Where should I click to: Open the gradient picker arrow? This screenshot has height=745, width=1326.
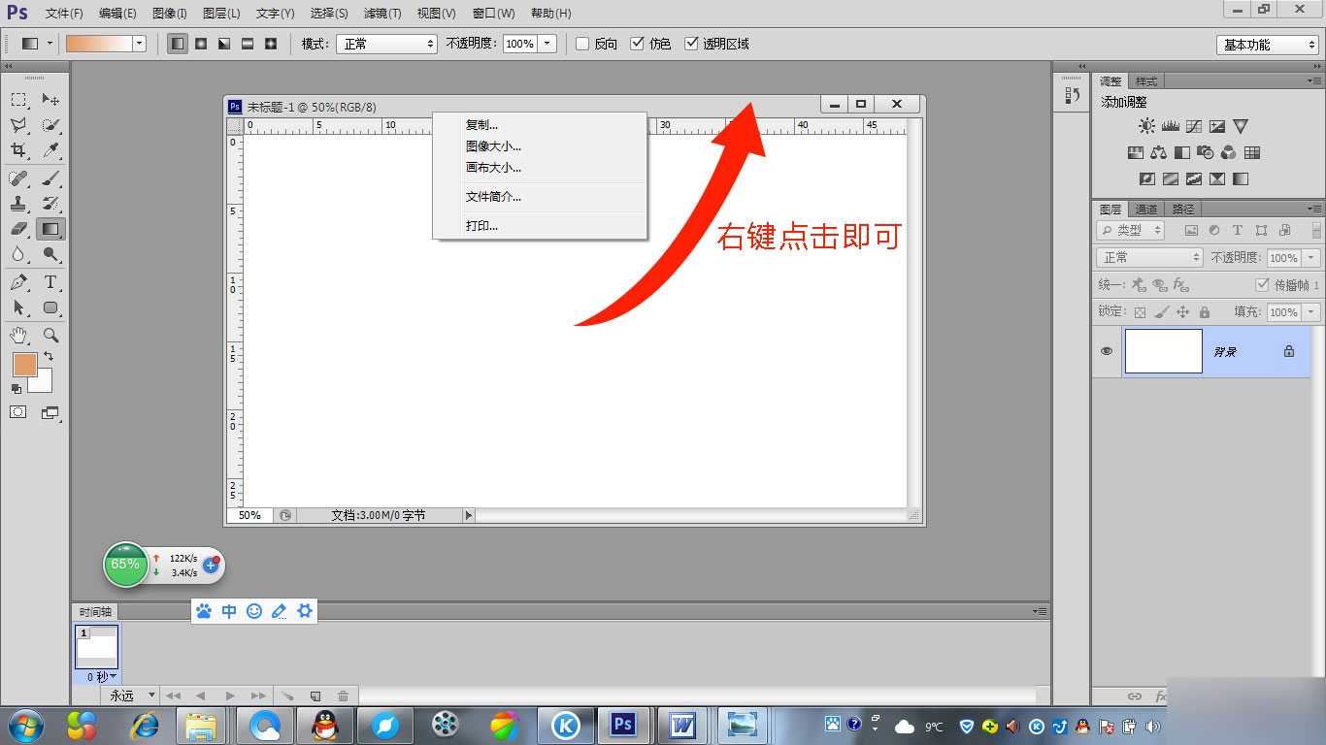point(139,44)
